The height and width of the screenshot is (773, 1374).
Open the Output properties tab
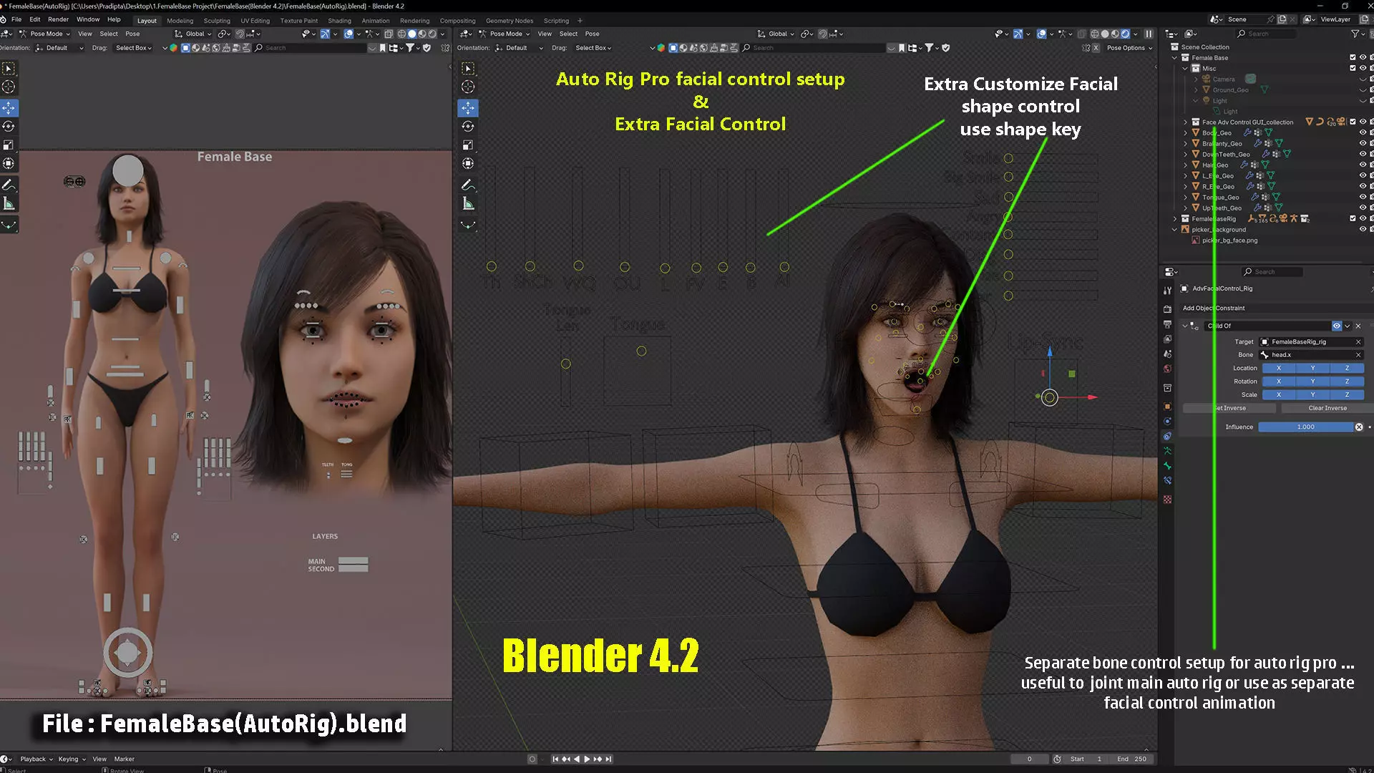(1167, 324)
